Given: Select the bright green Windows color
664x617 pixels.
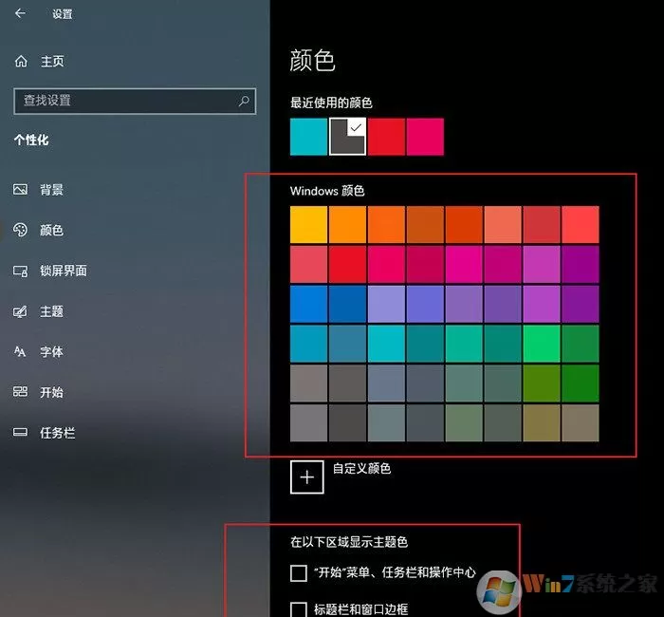Looking at the screenshot, I should [542, 344].
